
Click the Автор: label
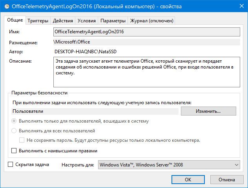click(16, 52)
